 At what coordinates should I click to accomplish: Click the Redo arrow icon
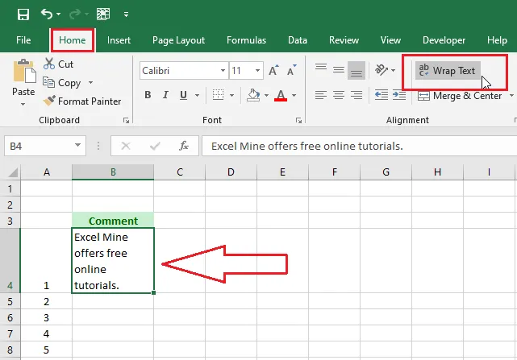75,14
